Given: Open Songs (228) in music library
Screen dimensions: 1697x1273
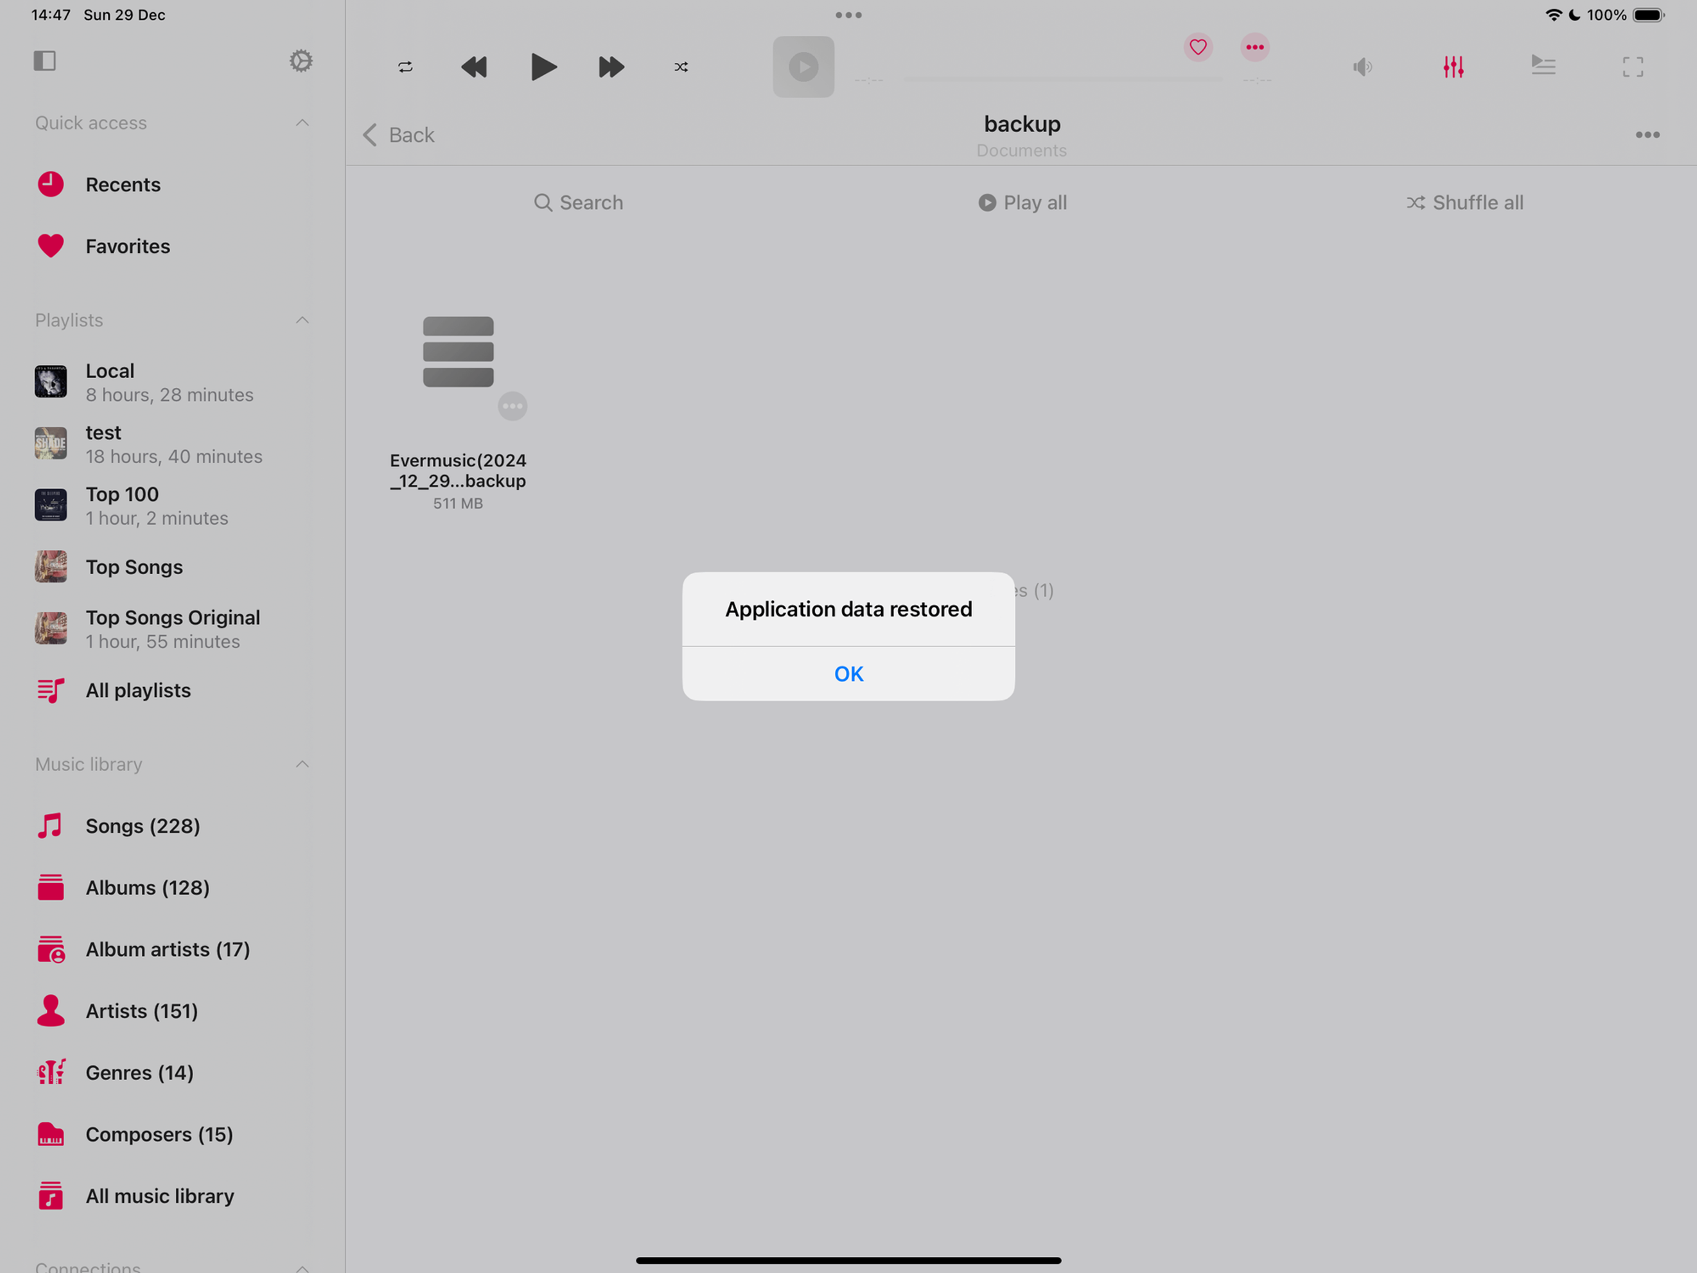Looking at the screenshot, I should (x=142, y=826).
